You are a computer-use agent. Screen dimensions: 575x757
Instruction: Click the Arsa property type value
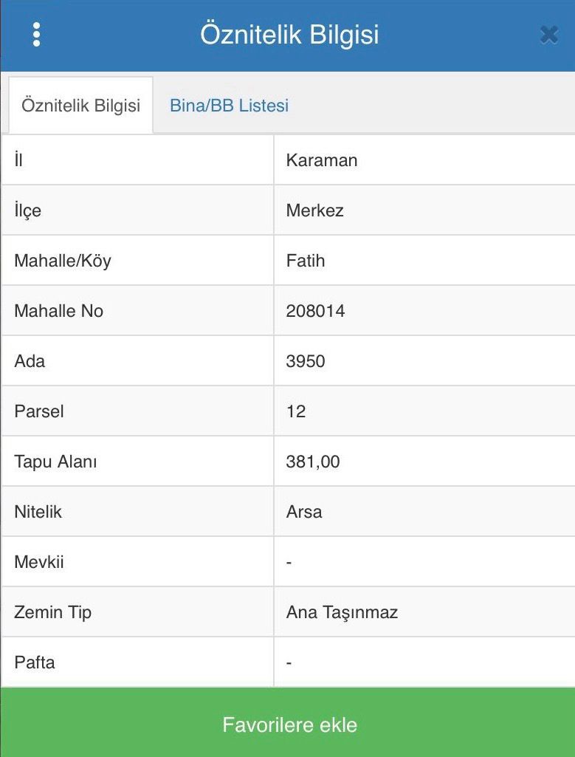[x=304, y=511]
